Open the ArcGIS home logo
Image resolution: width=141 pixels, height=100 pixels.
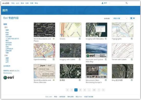[6, 3]
